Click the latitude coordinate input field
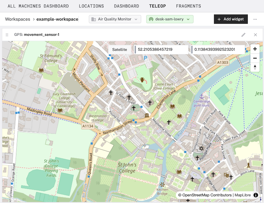The image size is (264, 203). 162,49
